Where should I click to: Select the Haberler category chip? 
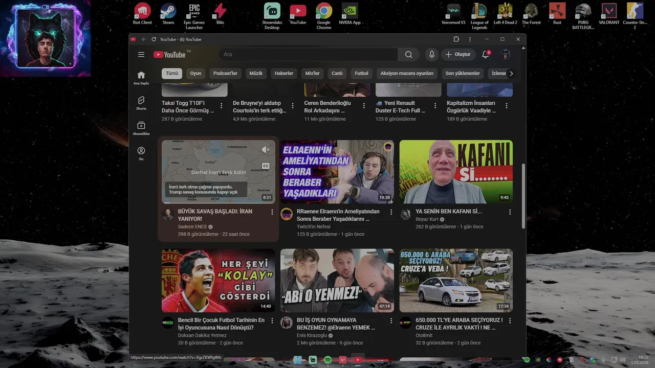pyautogui.click(x=284, y=73)
